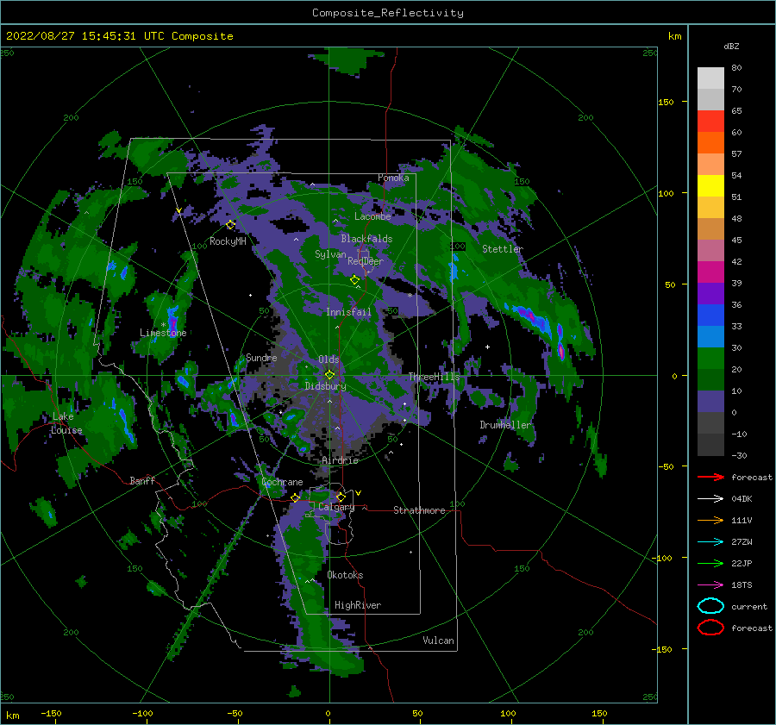Click the Okotoks label
This screenshot has height=725, width=776.
coord(345,575)
